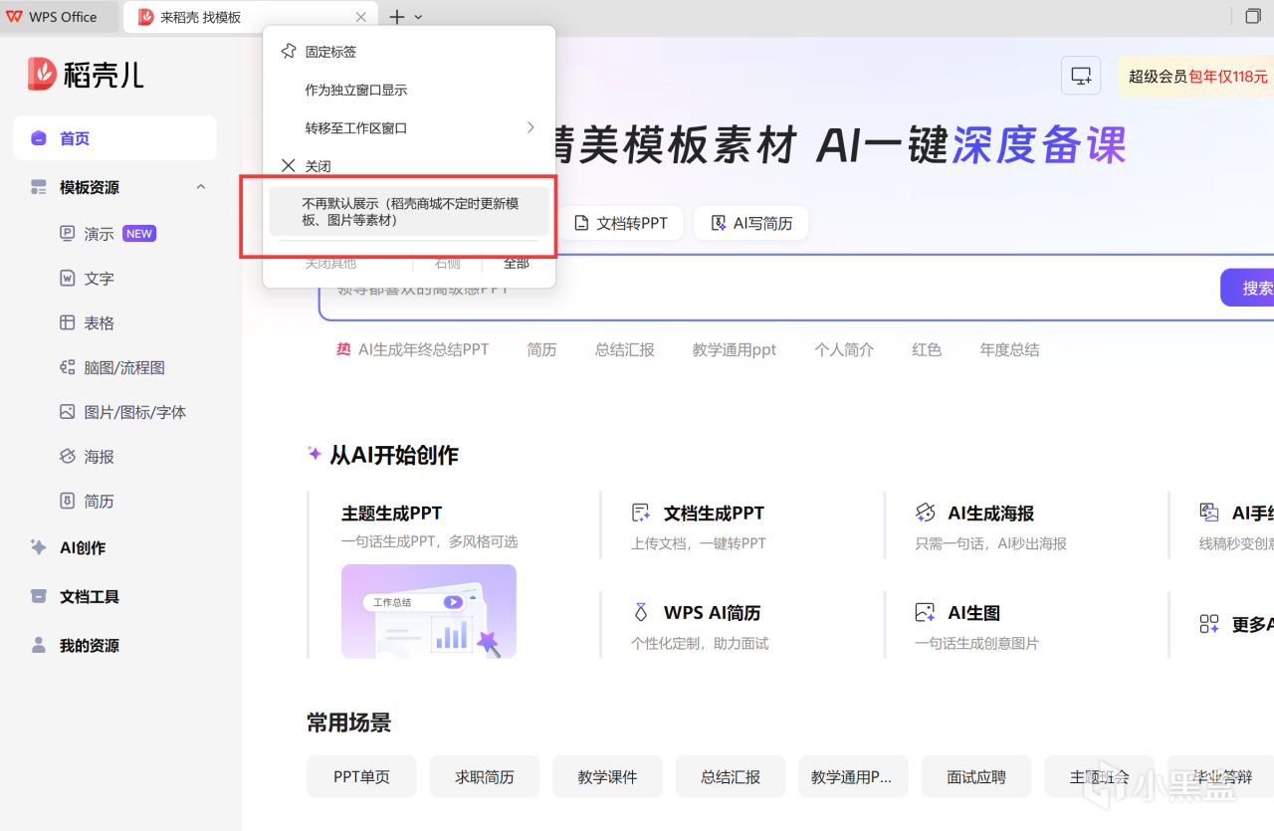This screenshot has width=1274, height=831.
Task: Click the 总结汇报 search suggestion tag
Action: (x=624, y=350)
